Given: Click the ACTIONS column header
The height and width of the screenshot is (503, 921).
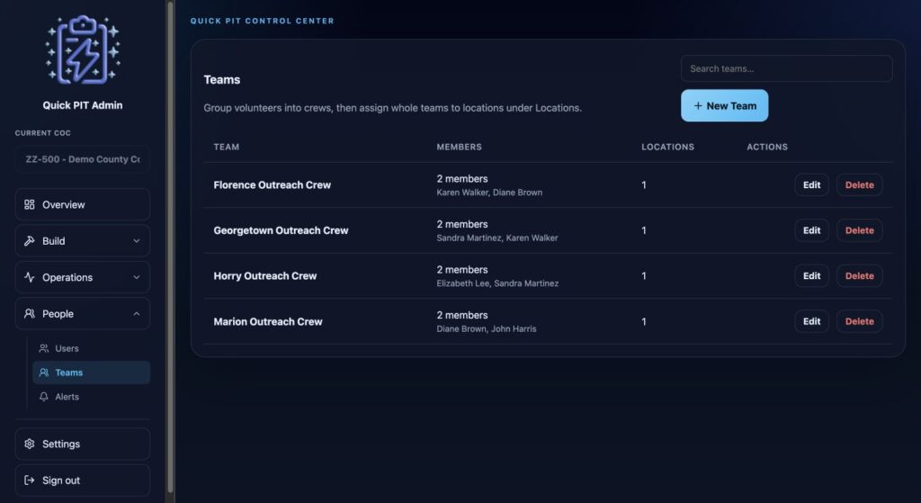Looking at the screenshot, I should (767, 147).
